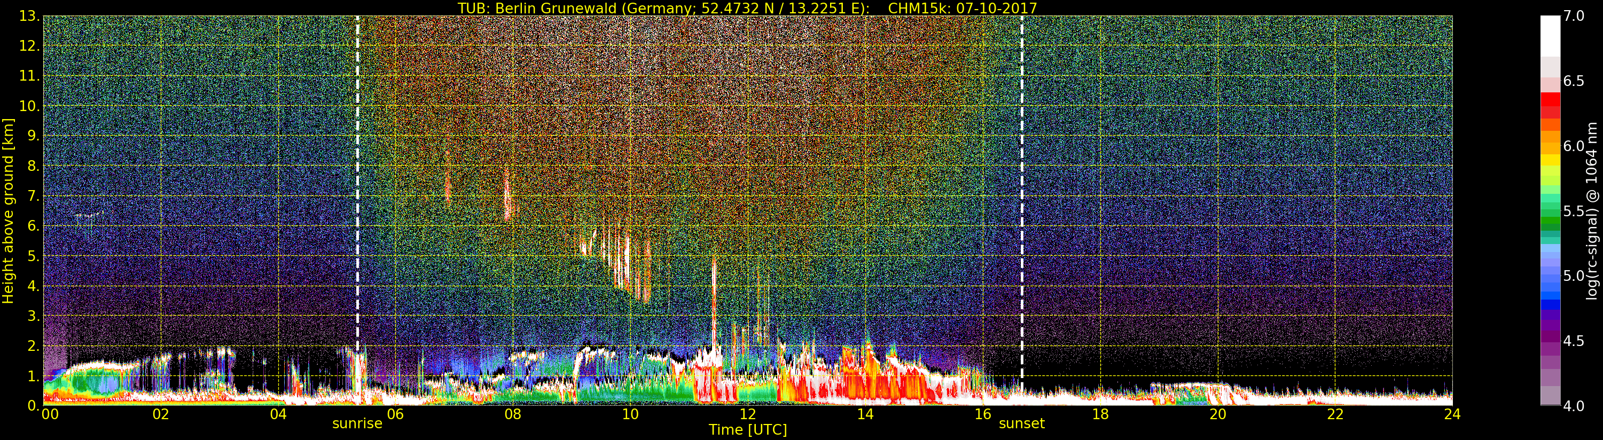Click the time tick label '10'
This screenshot has width=1603, height=440.
pos(630,414)
